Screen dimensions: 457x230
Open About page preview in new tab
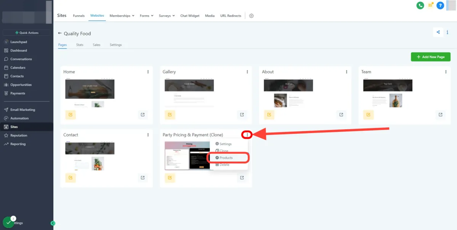[341, 114]
